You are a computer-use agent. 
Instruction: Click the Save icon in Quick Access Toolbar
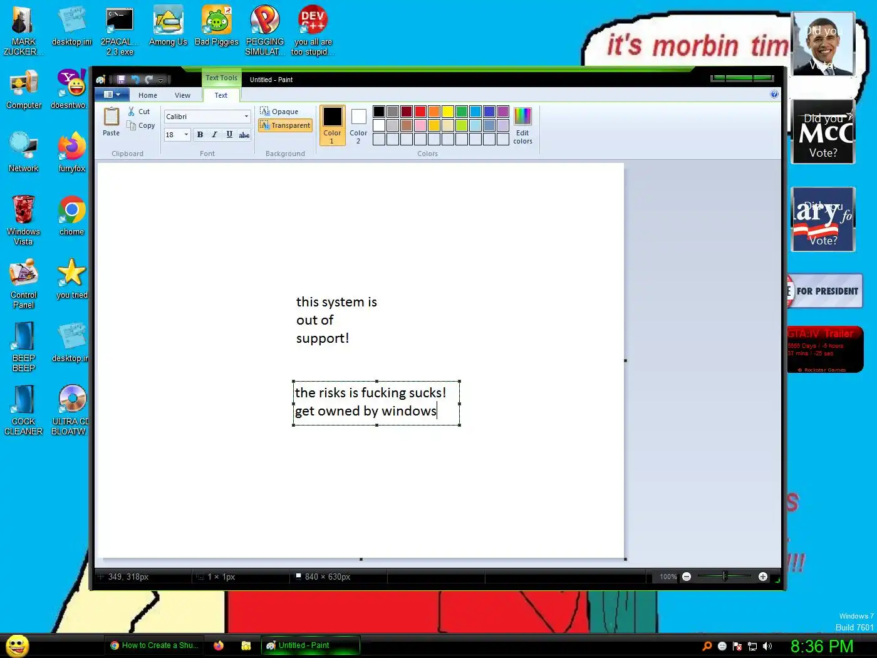point(121,80)
